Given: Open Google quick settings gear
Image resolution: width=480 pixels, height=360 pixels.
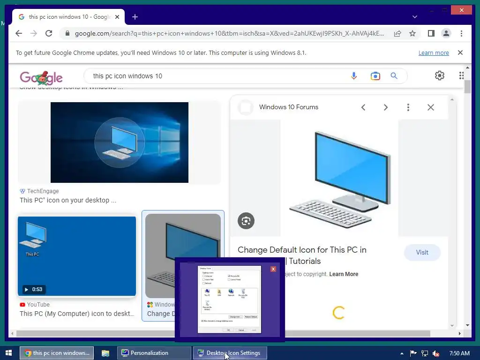Looking at the screenshot, I should [440, 75].
